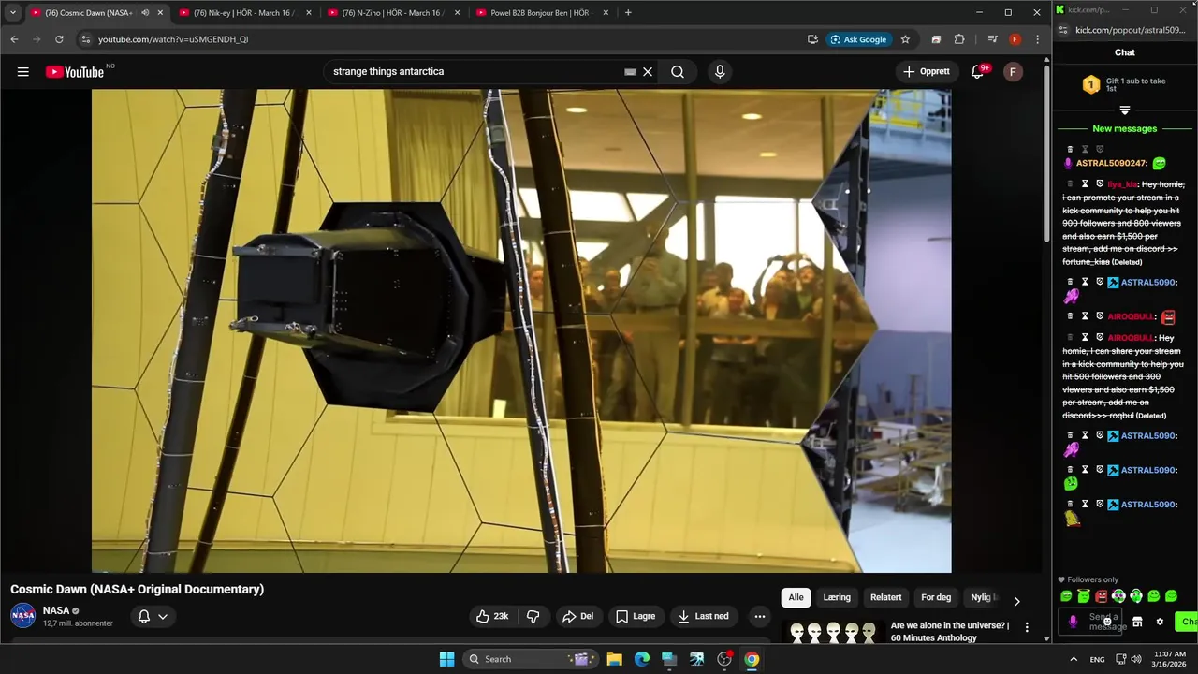This screenshot has width=1198, height=674.
Task: Mute the Cosmic Dawn tab audio icon
Action: click(x=145, y=13)
